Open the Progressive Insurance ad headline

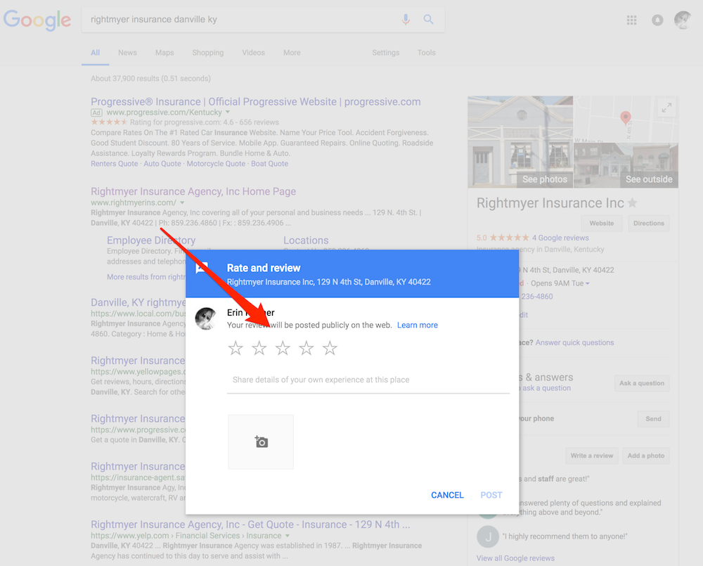256,102
